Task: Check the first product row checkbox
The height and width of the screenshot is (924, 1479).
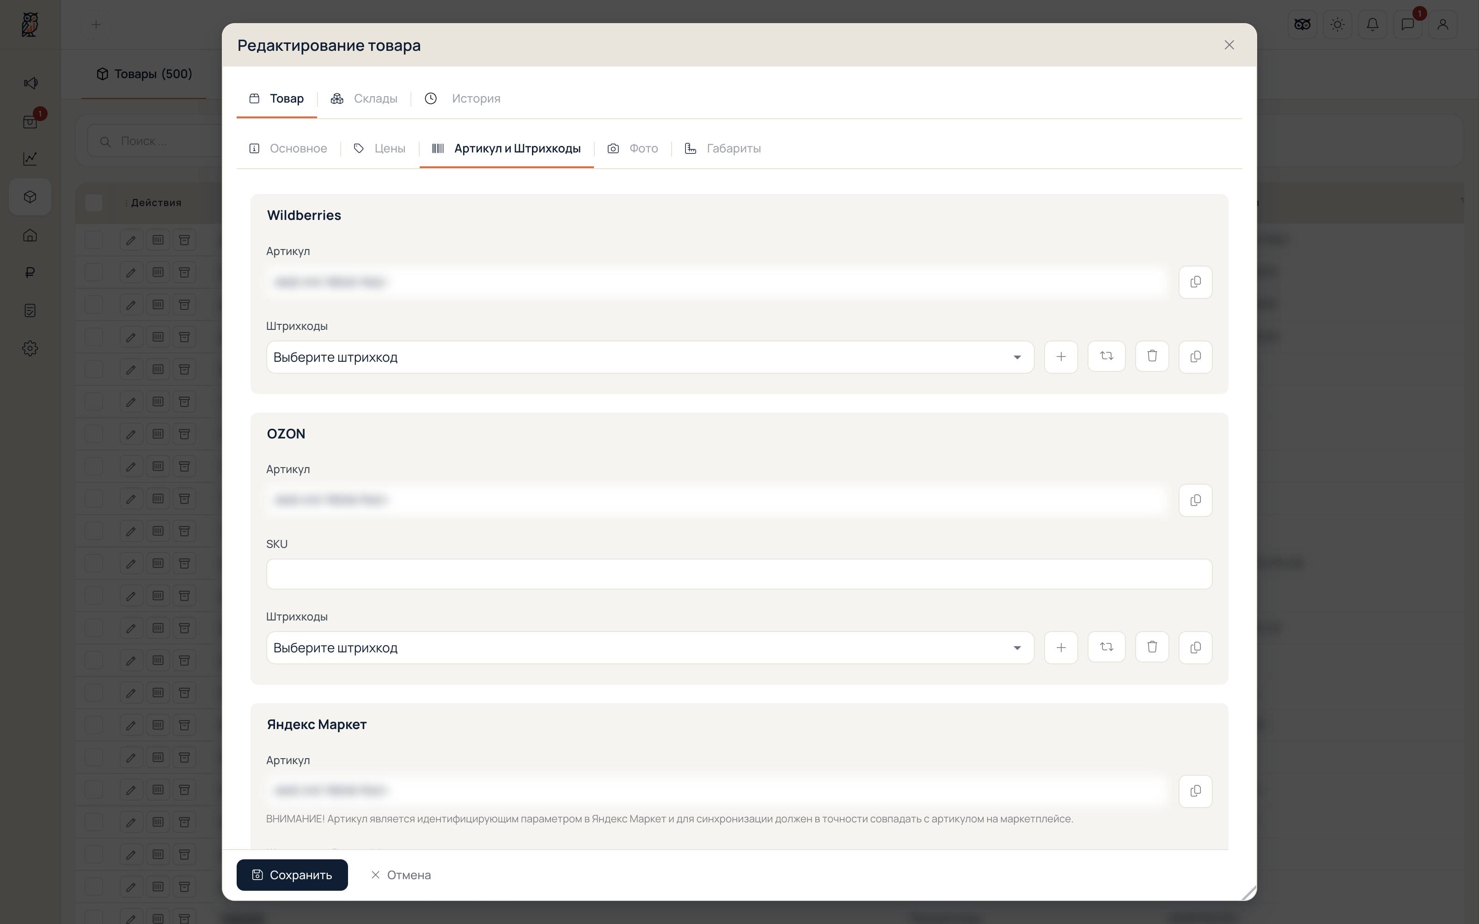Action: pos(93,240)
